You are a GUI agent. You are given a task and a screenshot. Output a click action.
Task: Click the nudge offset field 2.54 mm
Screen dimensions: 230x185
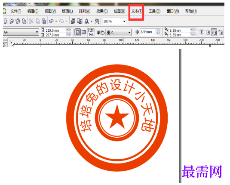(x=147, y=32)
